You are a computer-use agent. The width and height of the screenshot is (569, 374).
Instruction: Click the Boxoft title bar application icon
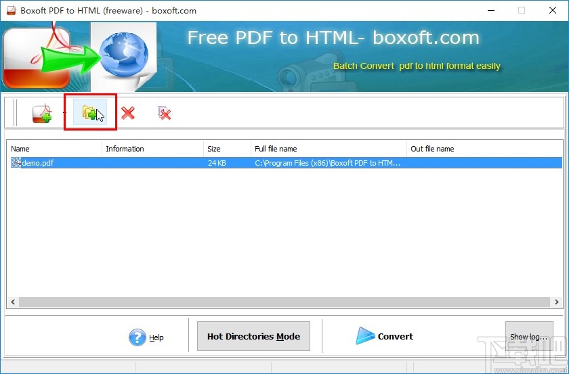[x=12, y=10]
